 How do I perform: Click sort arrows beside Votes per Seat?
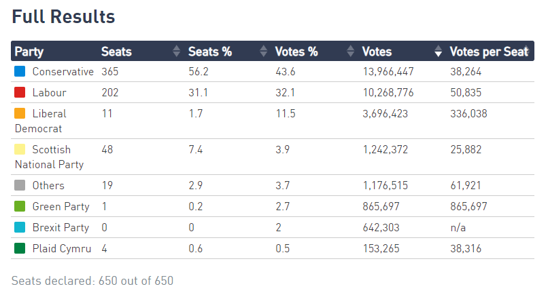coord(526,52)
